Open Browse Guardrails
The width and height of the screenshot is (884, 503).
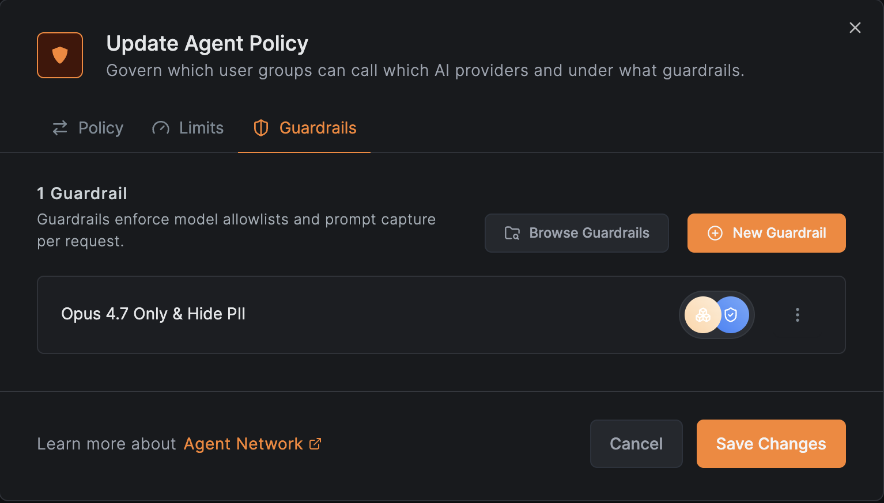tap(577, 233)
